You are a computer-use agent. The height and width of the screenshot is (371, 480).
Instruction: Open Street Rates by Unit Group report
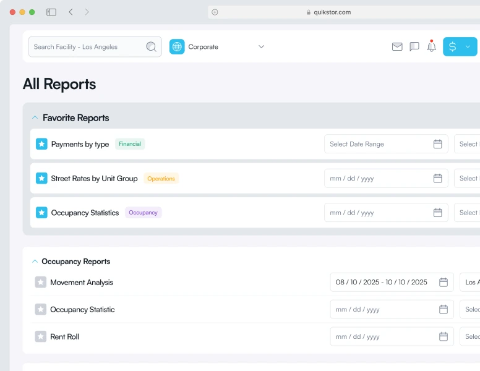[x=94, y=179]
